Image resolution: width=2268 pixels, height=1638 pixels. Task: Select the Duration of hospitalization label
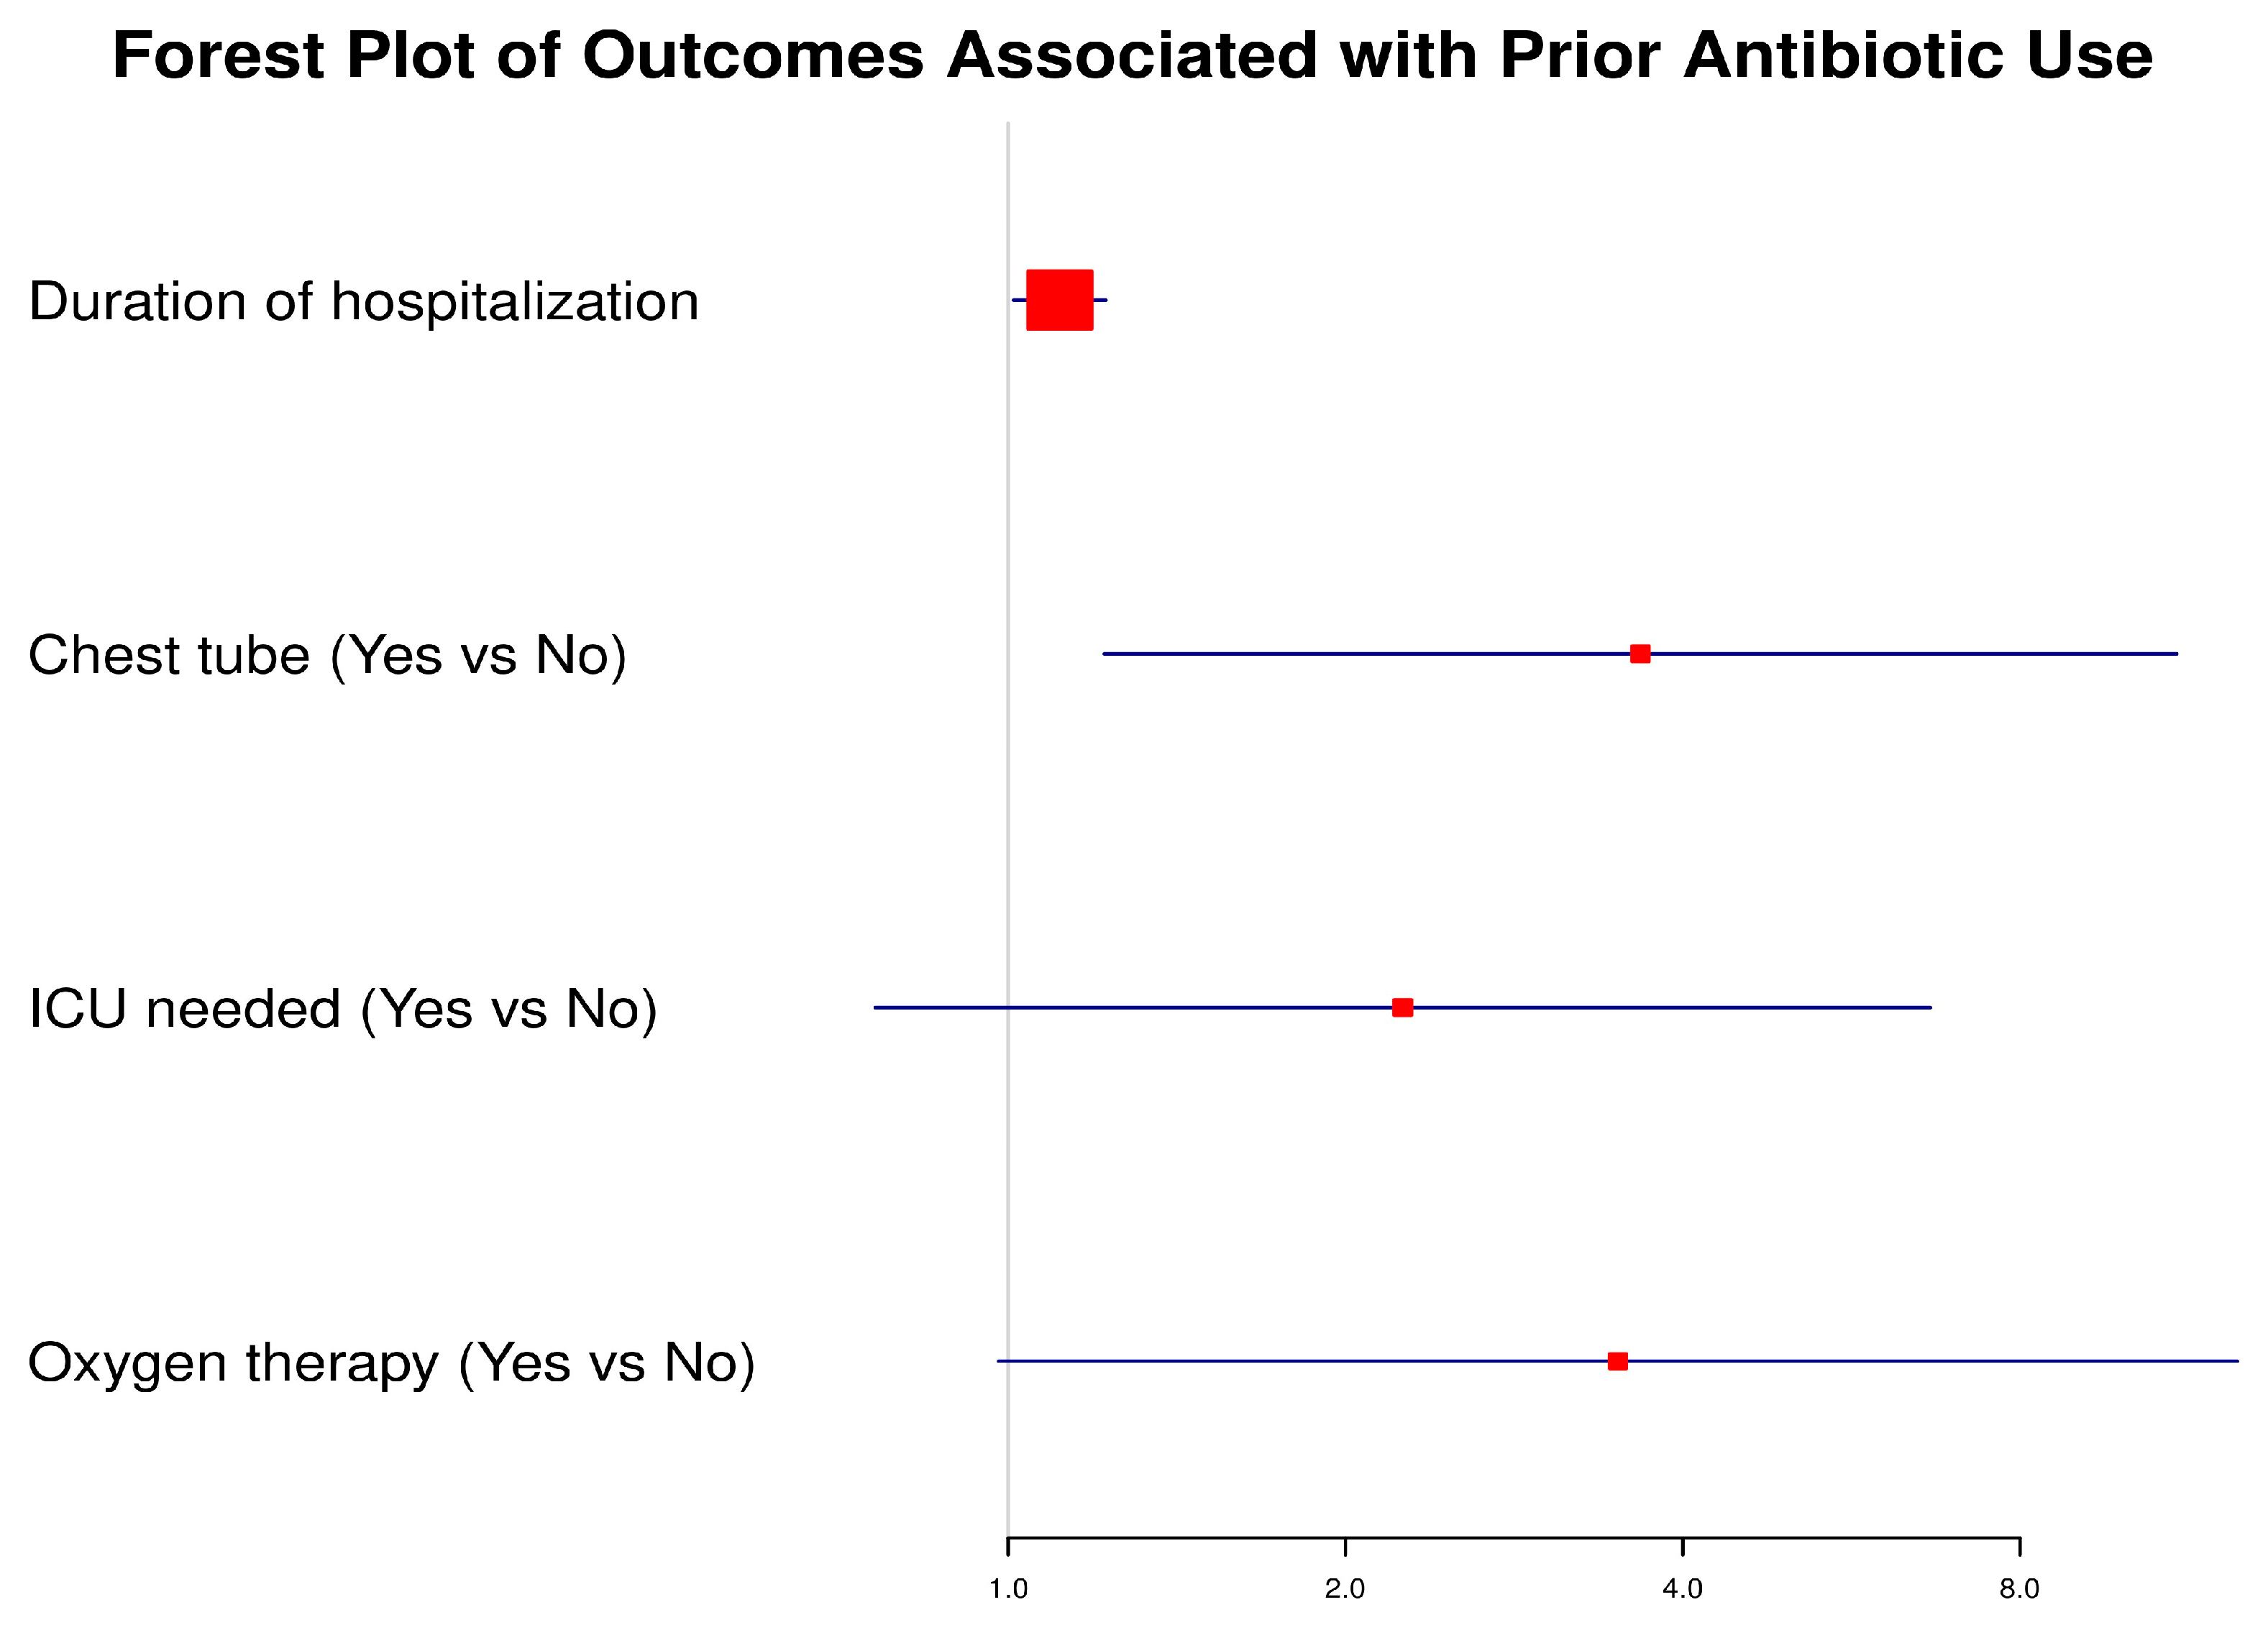363,301
